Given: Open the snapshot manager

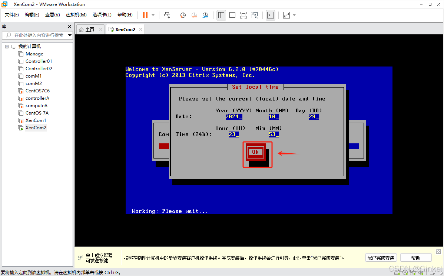Looking at the screenshot, I should click(205, 15).
